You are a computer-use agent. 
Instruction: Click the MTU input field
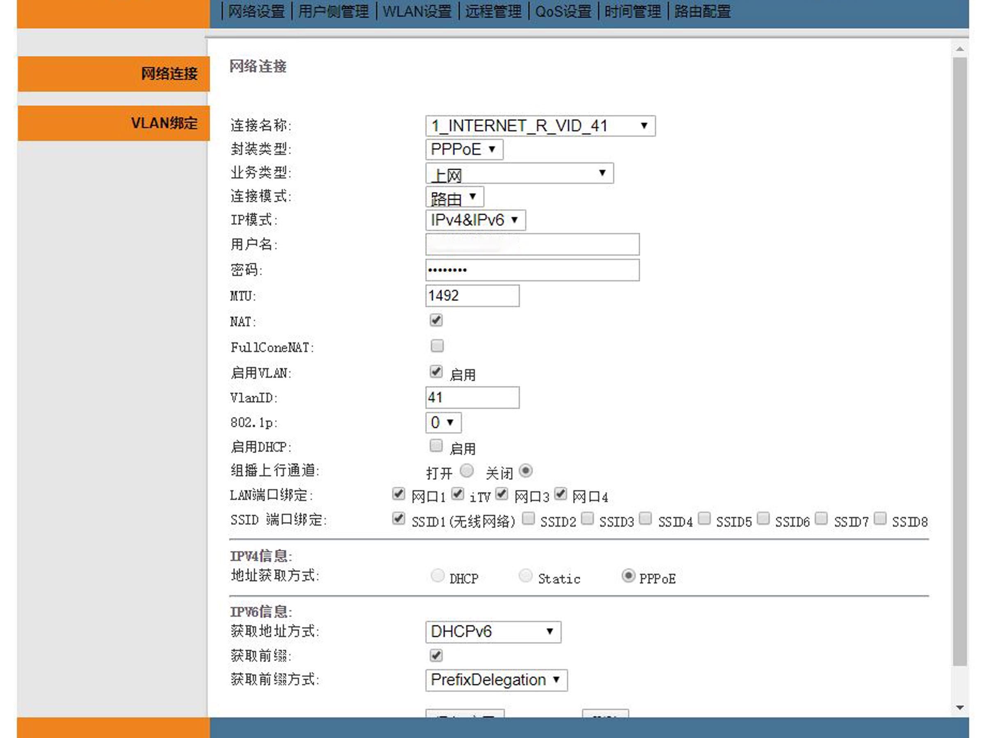[472, 296]
